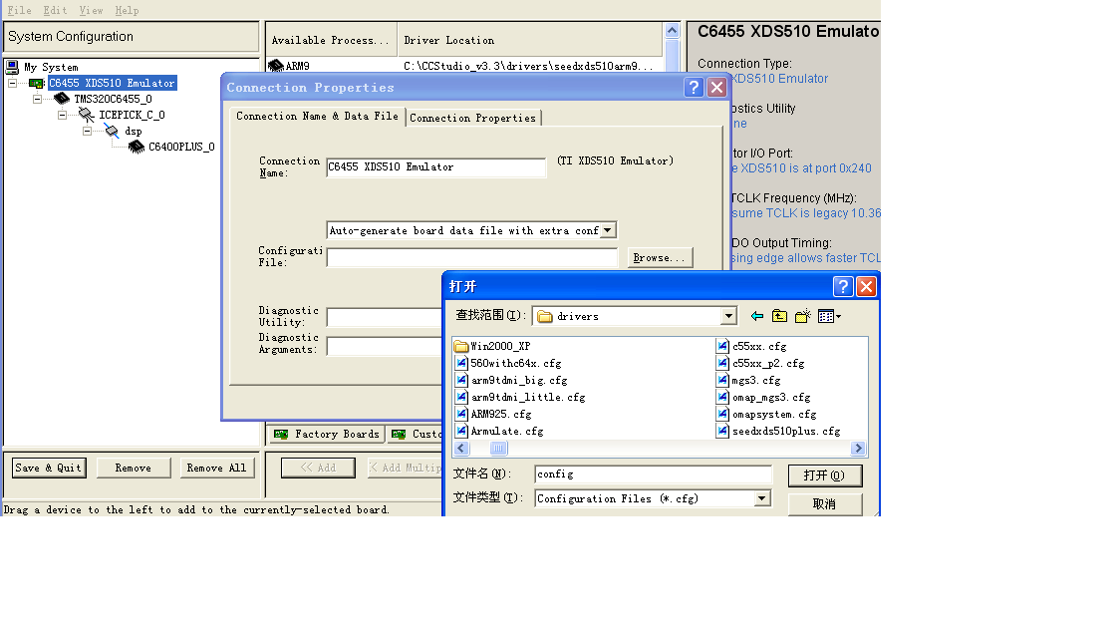Viewport: 1120px width, 630px height.
Task: Click up arrow of processor list scrollbar
Action: (x=673, y=31)
